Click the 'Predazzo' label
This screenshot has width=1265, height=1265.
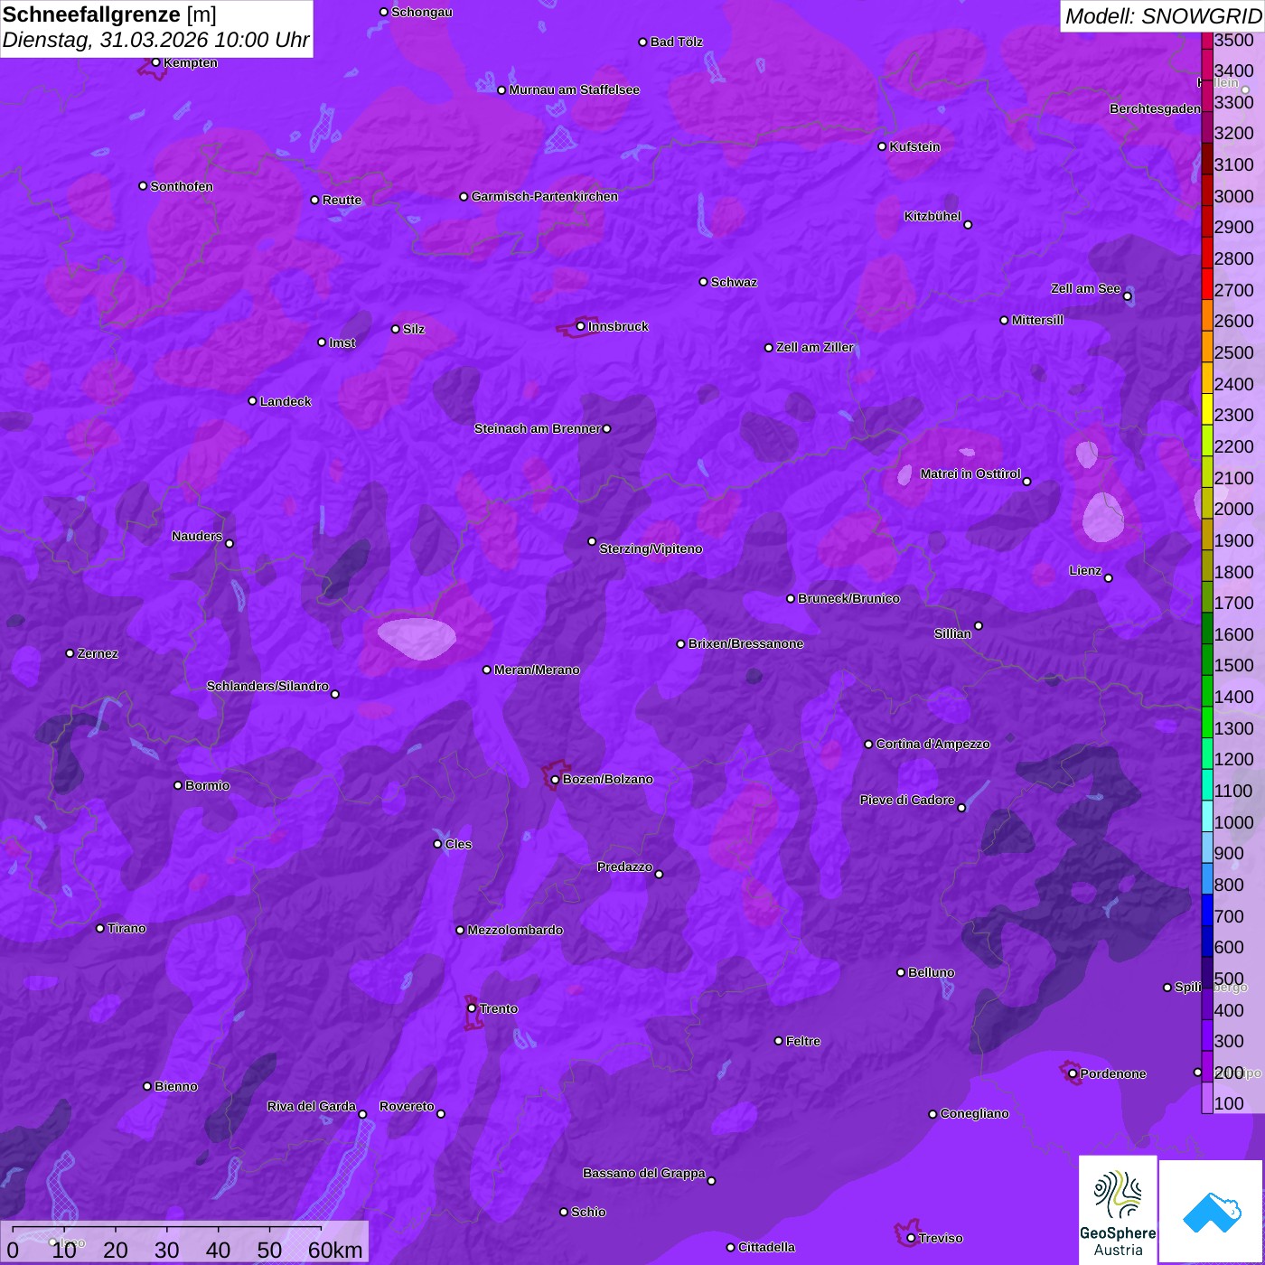[624, 867]
